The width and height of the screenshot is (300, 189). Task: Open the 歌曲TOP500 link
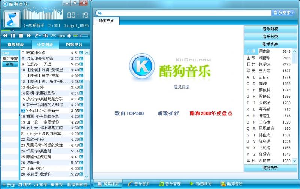click(x=129, y=113)
